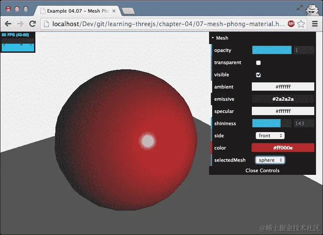323x235 pixels.
Task: Adjust the opacity slider
Action: [271, 50]
